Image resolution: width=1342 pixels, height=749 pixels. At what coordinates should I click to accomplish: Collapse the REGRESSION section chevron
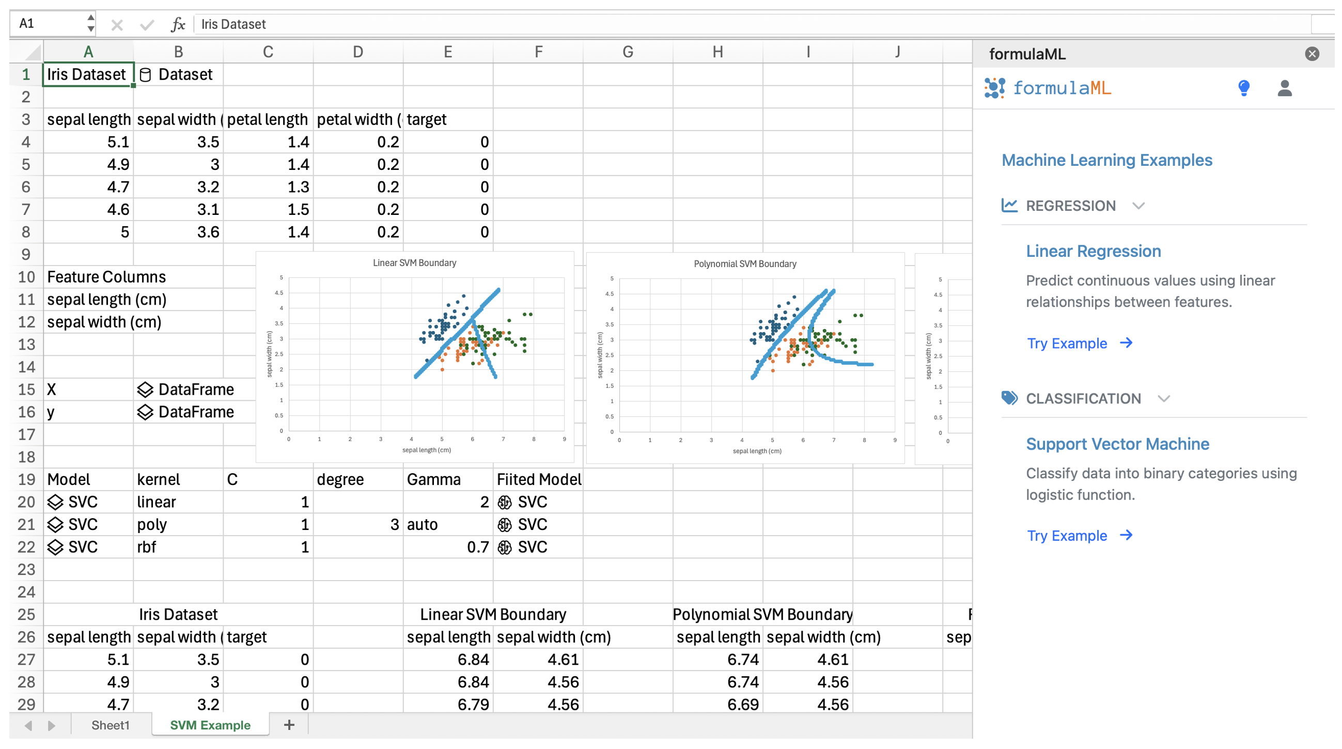[x=1138, y=206]
